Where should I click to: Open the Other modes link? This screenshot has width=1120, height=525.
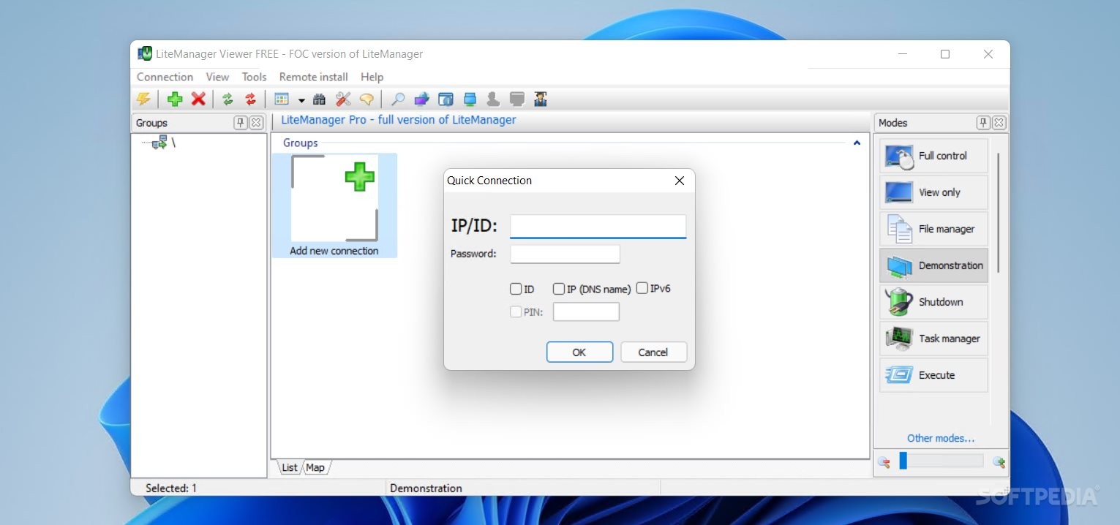(x=941, y=438)
